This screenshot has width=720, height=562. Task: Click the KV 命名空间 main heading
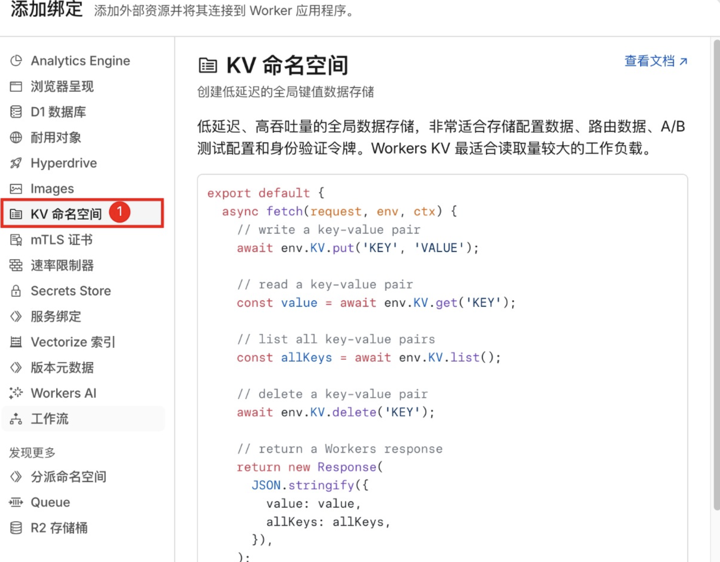coord(287,65)
